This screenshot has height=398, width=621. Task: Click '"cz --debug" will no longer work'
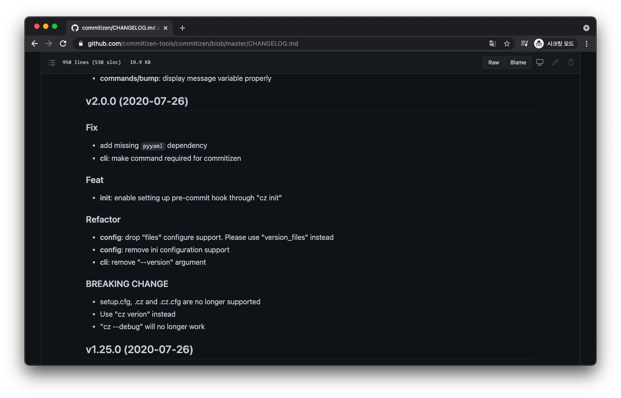152,327
